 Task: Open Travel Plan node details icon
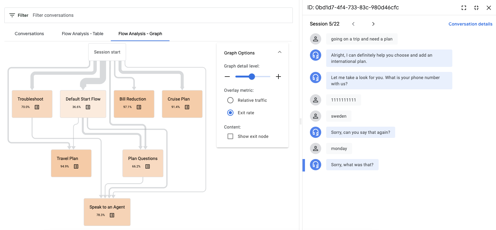tap(76, 167)
